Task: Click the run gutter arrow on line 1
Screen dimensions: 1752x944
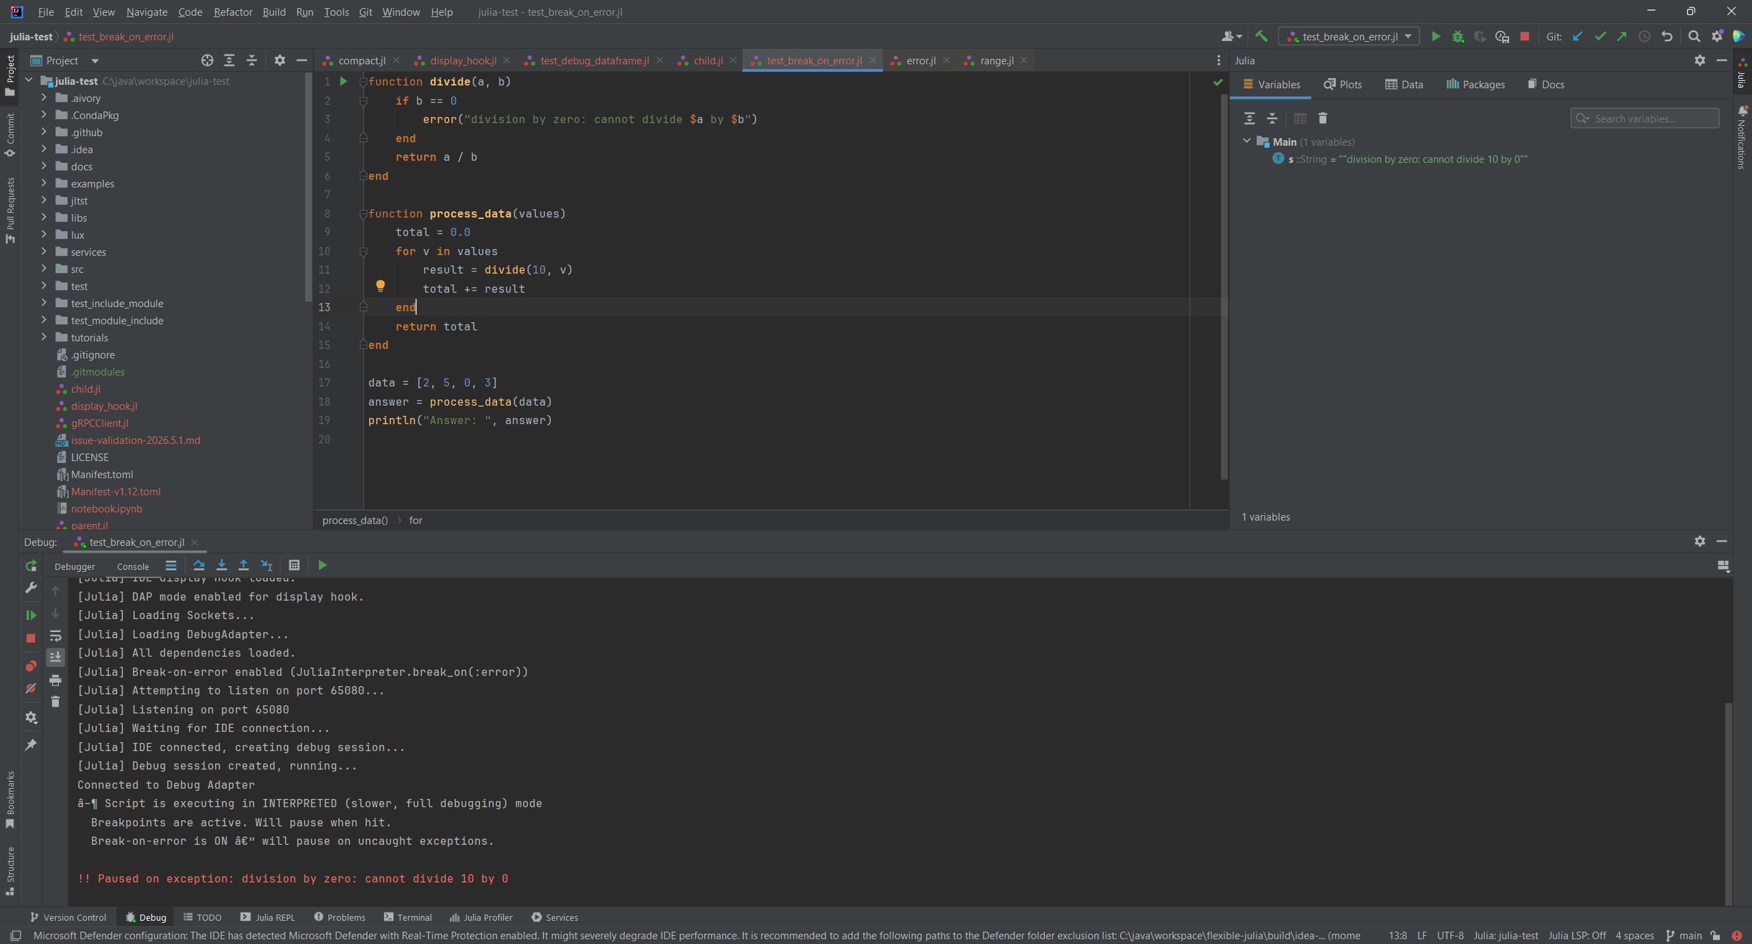Action: click(x=344, y=81)
